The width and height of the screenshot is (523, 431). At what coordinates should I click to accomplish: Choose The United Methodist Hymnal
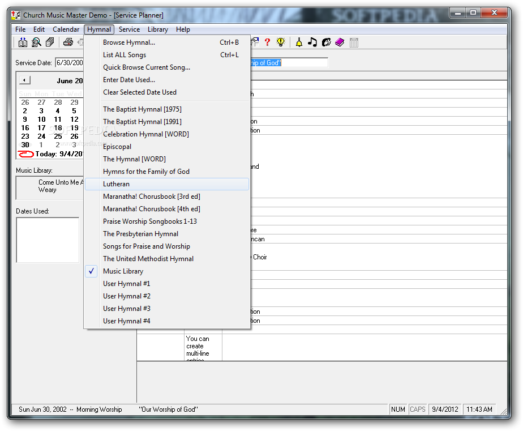point(167,259)
